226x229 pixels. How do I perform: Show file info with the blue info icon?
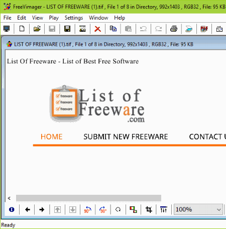(12, 209)
